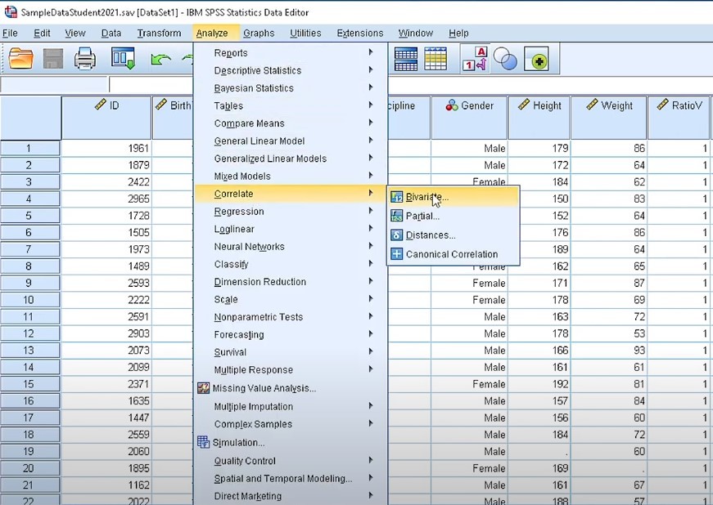Open the Multiple Imputation menu entry
This screenshot has width=713, height=505.
click(291, 407)
